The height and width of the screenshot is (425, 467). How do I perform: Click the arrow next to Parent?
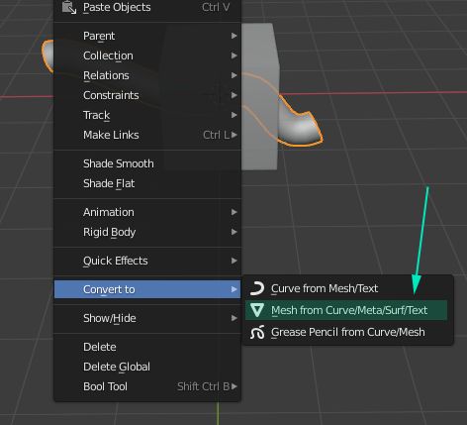(x=234, y=36)
